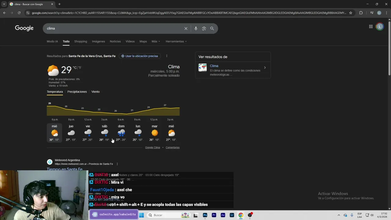Screen dimensions: 391x220
Task: Bookmark this page with the star icon
Action: 351,13
